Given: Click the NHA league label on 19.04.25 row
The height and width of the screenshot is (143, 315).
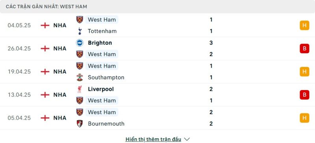Looking at the screenshot, I should 60,72.
